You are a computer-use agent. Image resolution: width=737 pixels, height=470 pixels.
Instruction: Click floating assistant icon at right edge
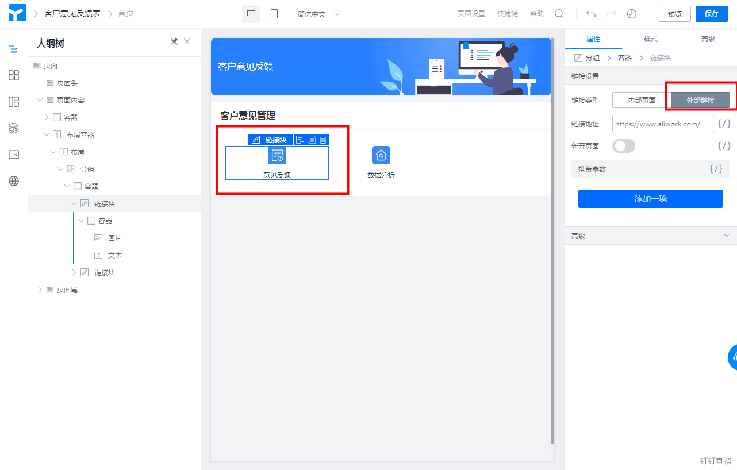coord(732,357)
